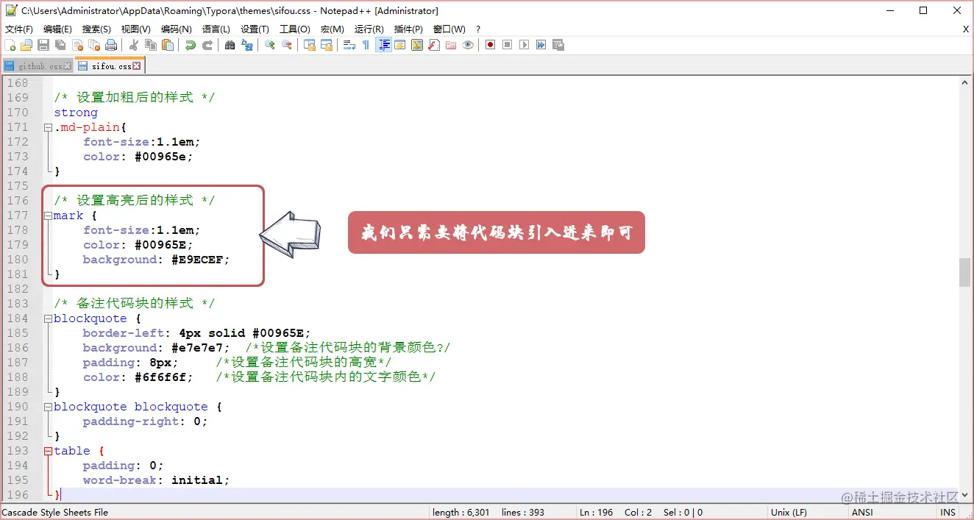This screenshot has width=974, height=520.
Task: Click the Playback macro toolbar icon
Action: 524,45
